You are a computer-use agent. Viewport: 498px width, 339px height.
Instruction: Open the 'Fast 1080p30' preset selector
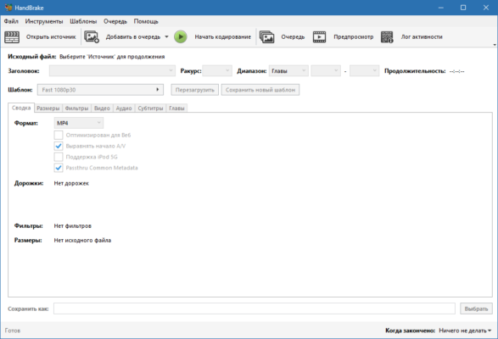(x=100, y=90)
